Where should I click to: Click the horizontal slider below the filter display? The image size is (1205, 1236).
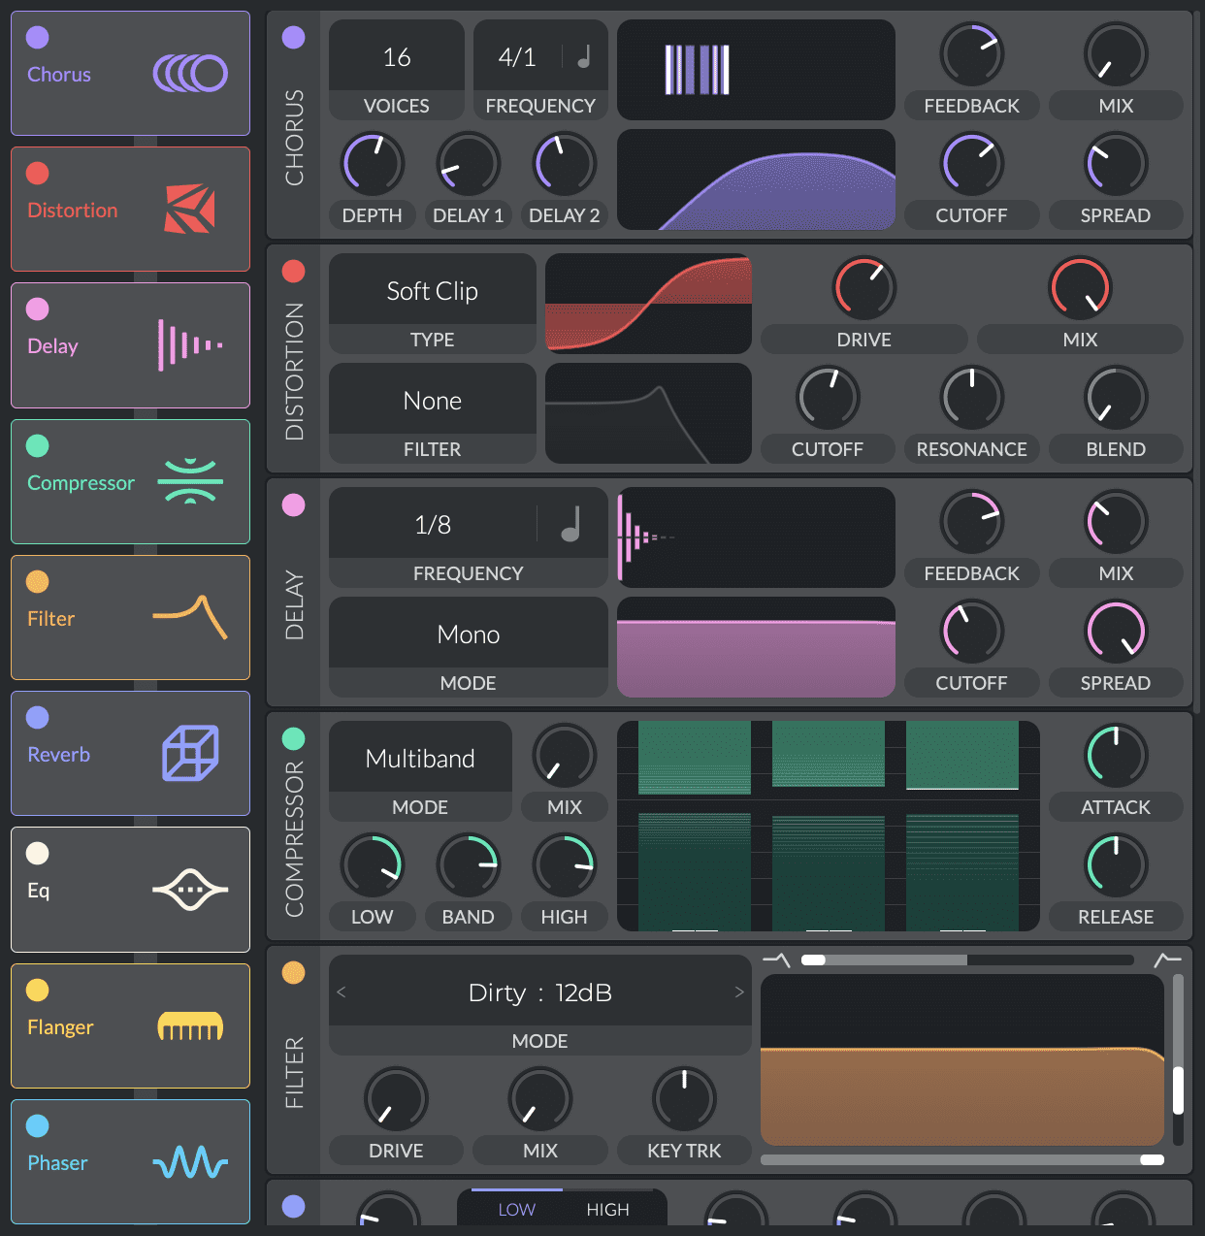(x=962, y=1159)
